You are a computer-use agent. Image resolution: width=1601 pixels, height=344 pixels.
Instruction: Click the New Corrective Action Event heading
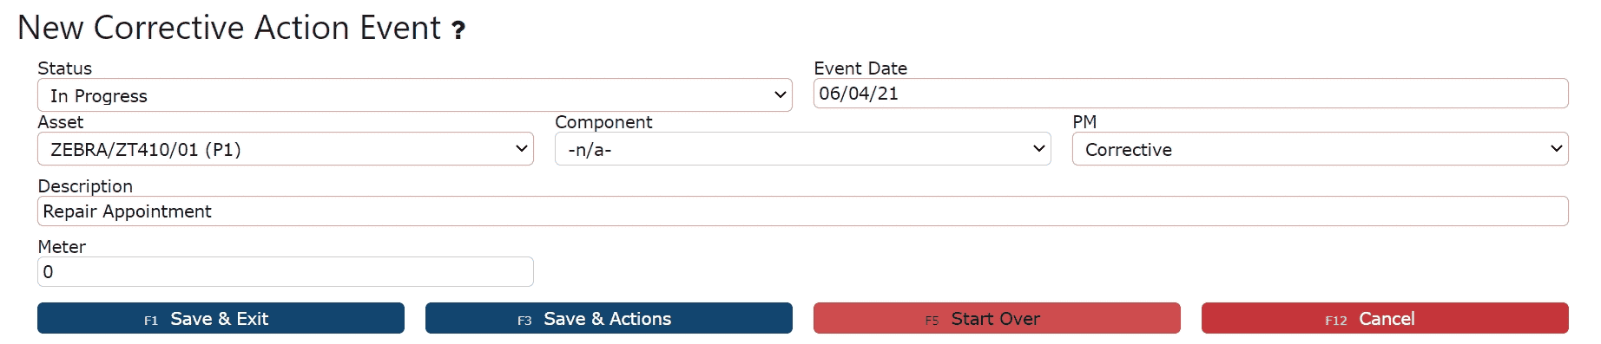[229, 28]
